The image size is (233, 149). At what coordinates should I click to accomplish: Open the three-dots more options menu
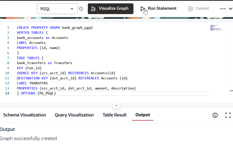pyautogui.click(x=223, y=9)
